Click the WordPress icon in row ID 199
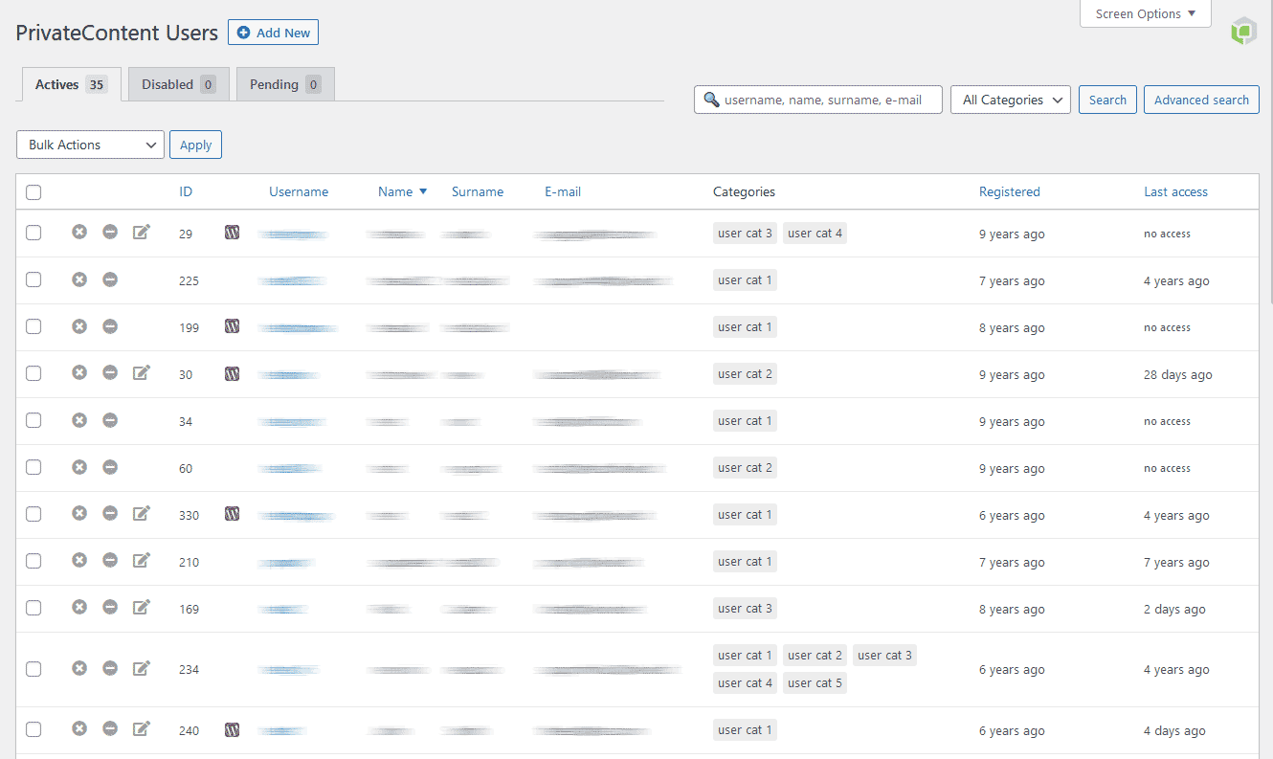Image resolution: width=1273 pixels, height=759 pixels. [232, 325]
